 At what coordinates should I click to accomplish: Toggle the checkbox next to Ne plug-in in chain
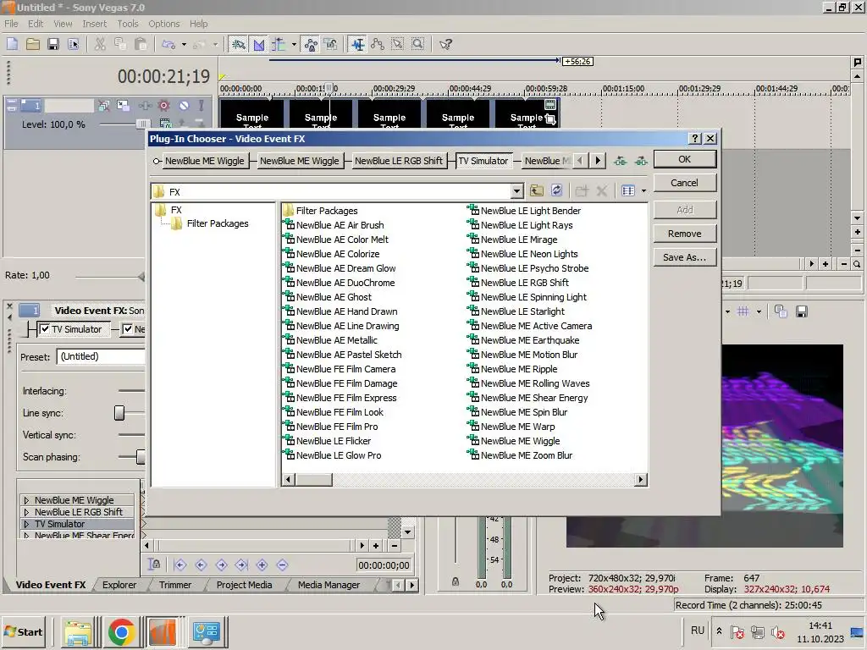(128, 329)
